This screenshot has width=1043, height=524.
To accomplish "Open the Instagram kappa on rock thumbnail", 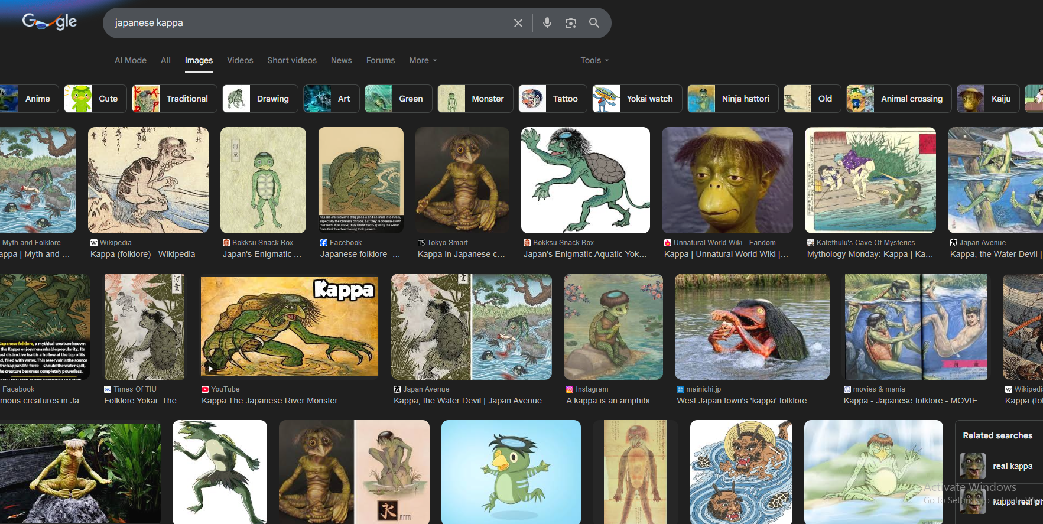I will point(613,327).
